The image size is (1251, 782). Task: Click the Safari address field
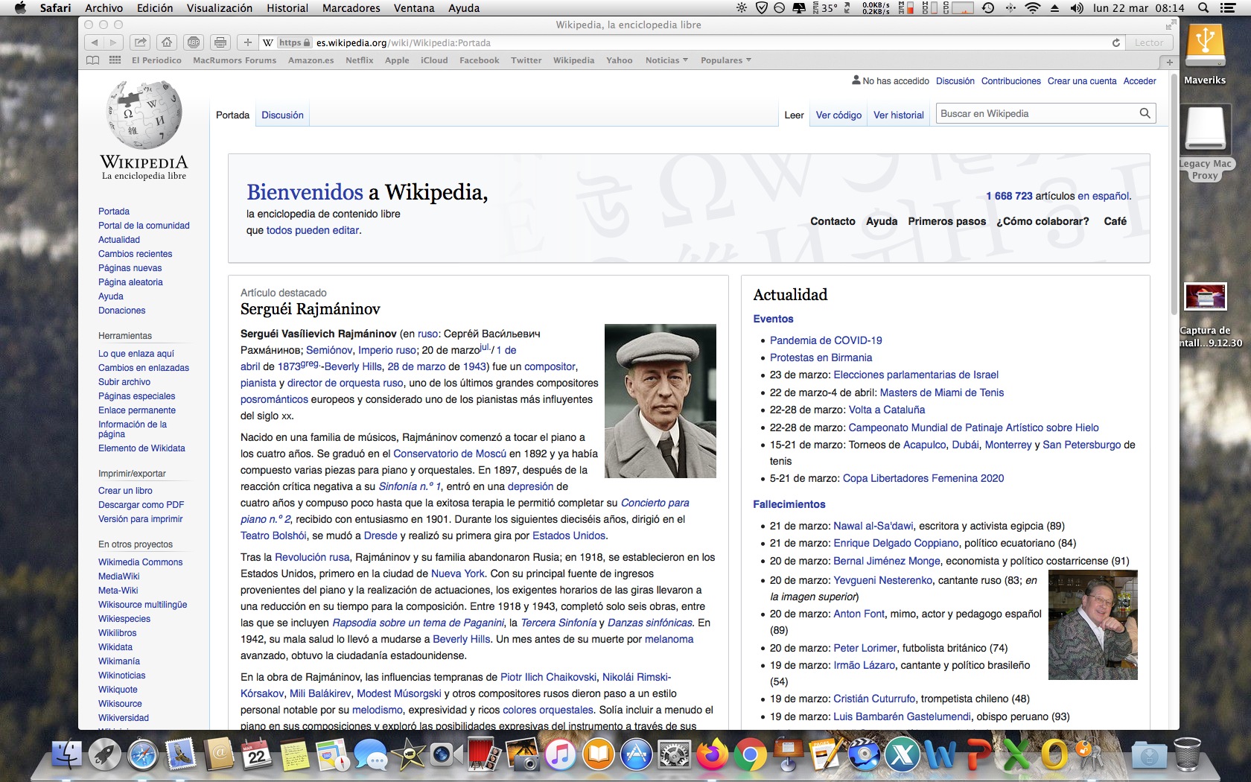tap(693, 42)
